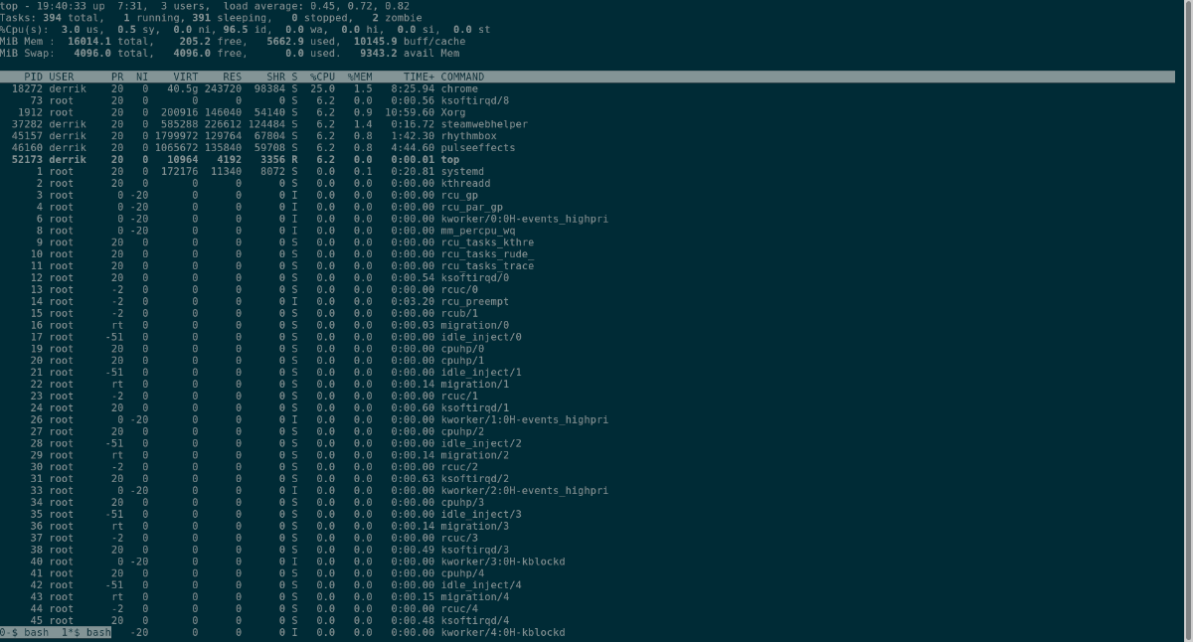
Task: Click PID 46160 in the process list
Action: click(x=27, y=148)
